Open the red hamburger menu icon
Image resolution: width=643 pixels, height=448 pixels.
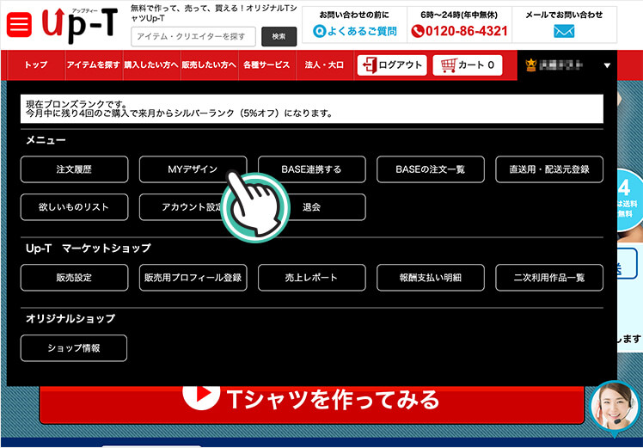click(18, 25)
